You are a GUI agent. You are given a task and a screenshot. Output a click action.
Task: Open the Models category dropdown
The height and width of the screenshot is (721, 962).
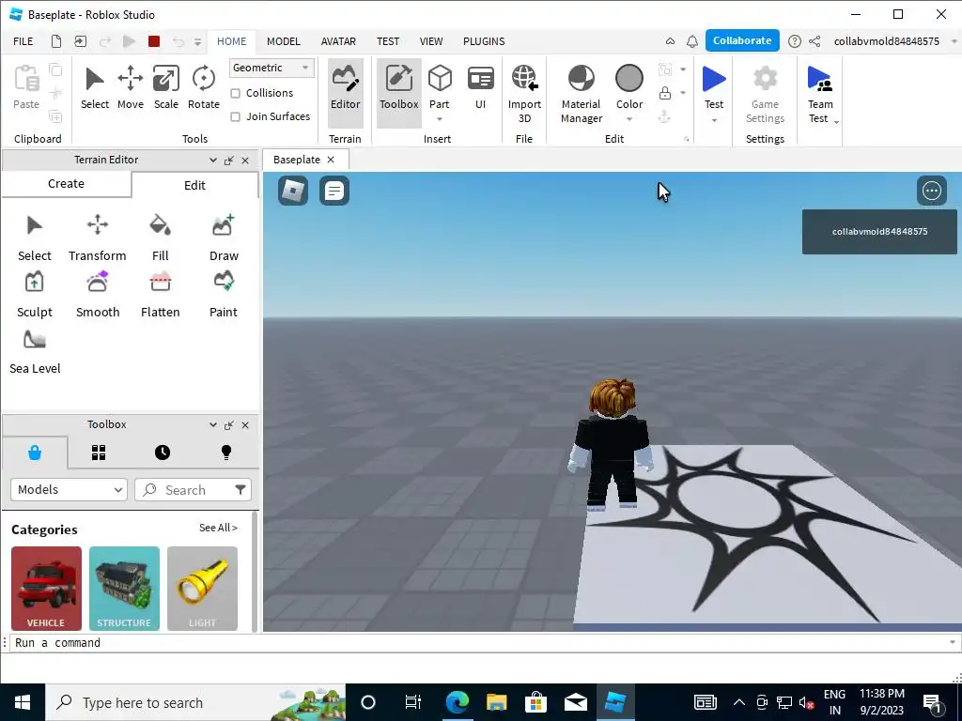(x=69, y=490)
